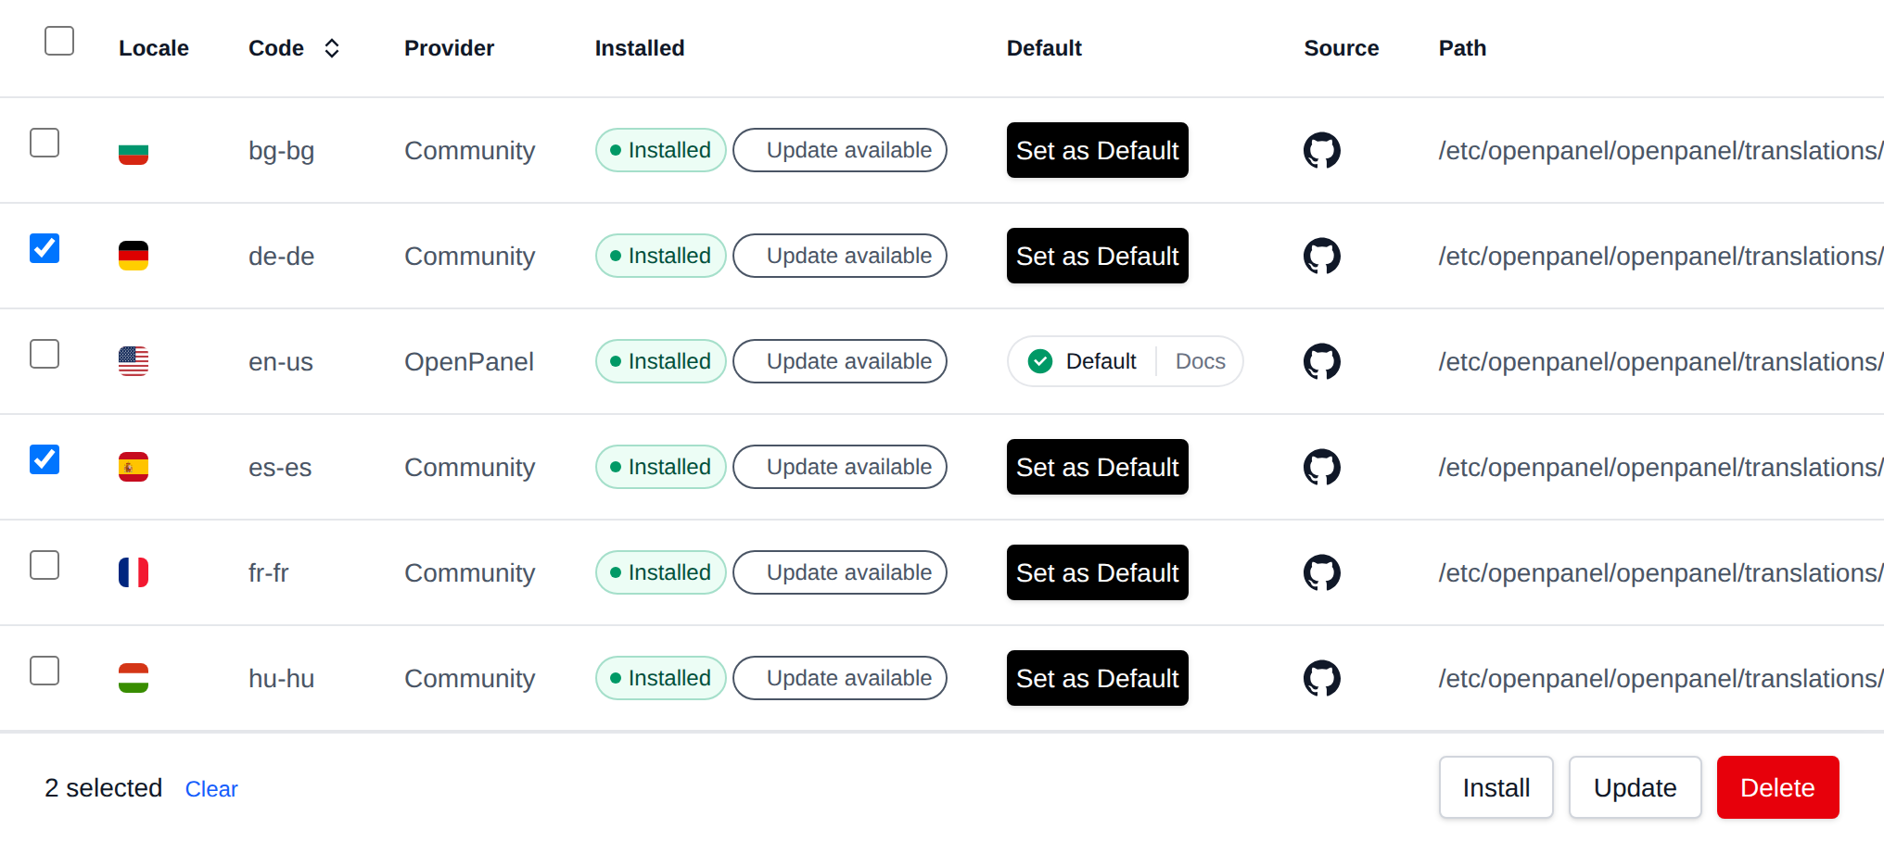Set fr-fr as Default
Screen dimensions: 1884x841
click(1097, 572)
